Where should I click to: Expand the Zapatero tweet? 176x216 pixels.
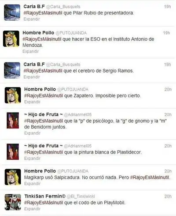(32, 102)
